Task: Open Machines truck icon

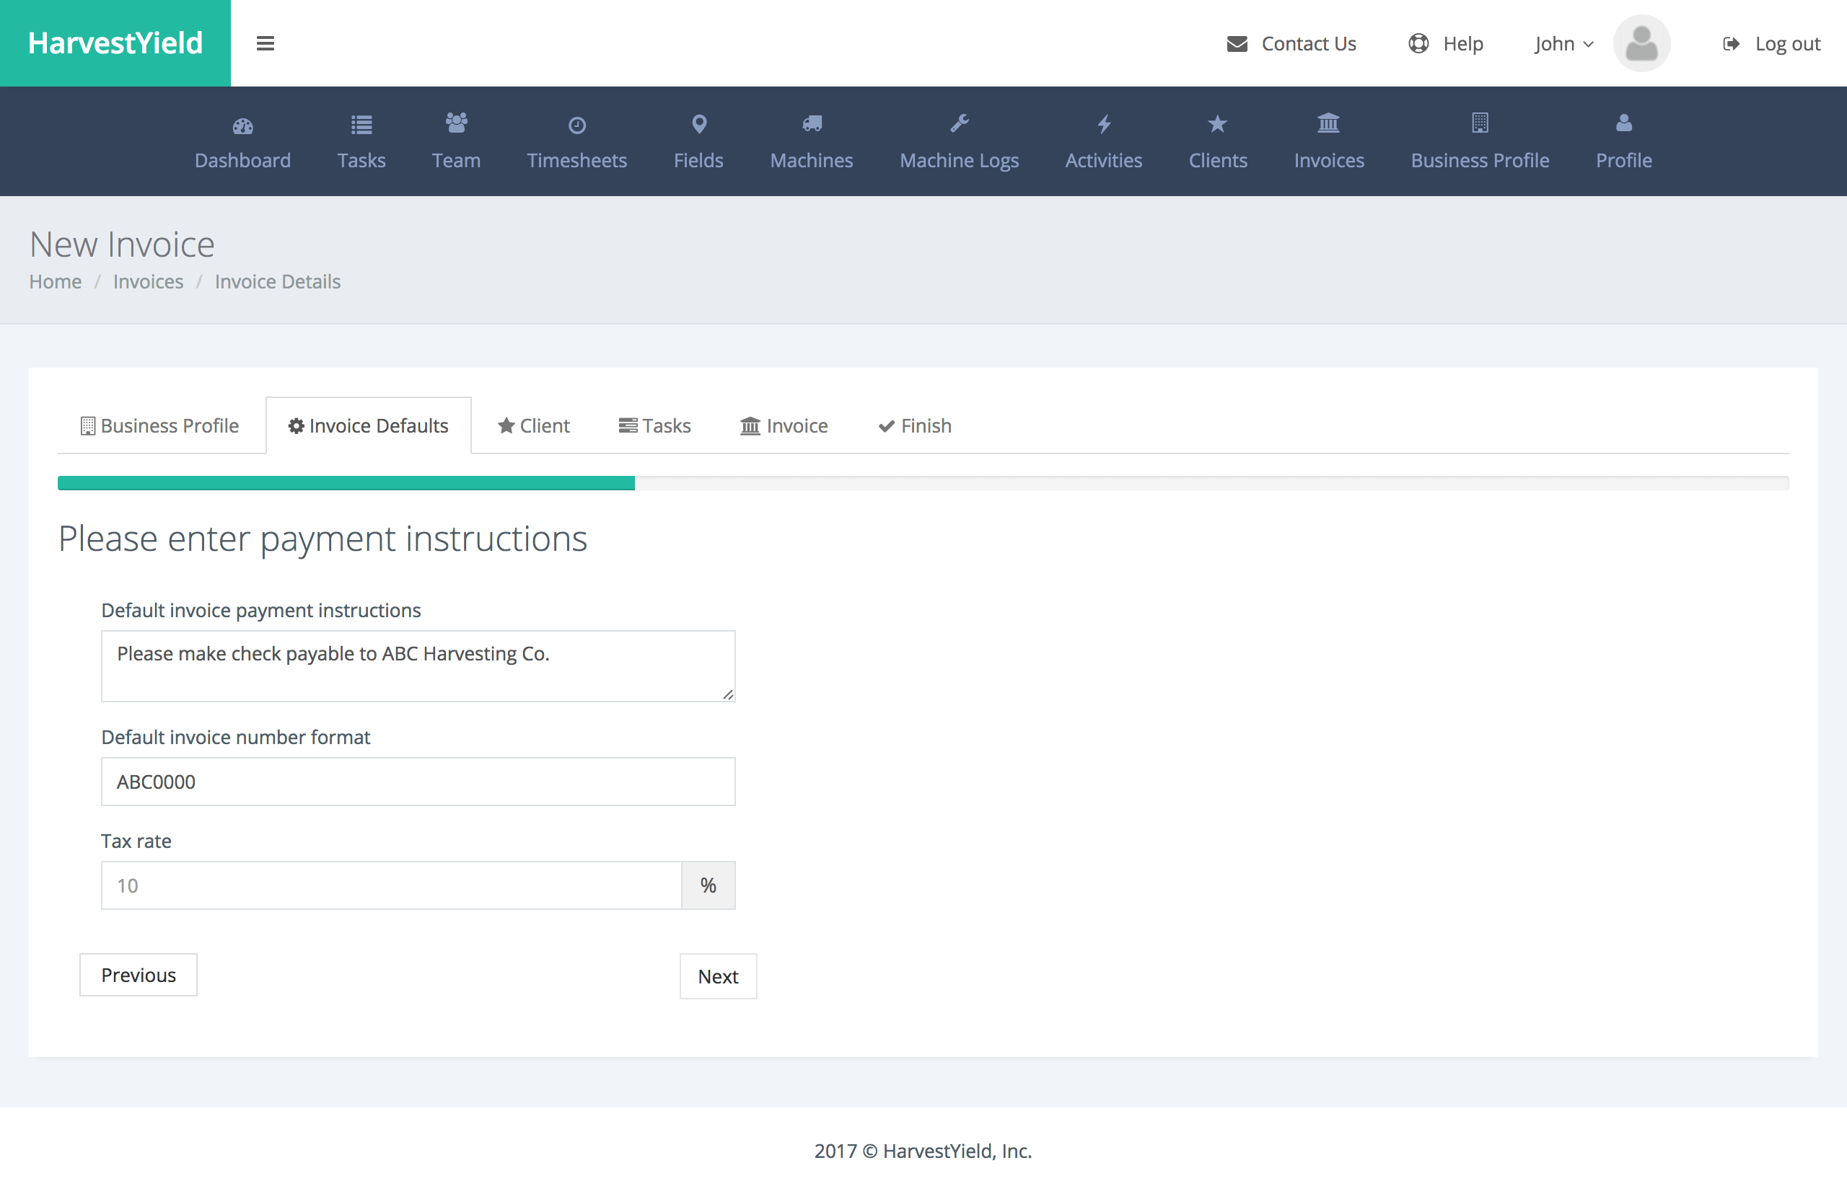Action: [812, 123]
